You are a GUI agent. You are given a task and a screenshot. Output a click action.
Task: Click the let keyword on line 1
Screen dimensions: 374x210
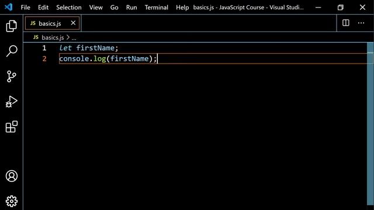point(65,48)
